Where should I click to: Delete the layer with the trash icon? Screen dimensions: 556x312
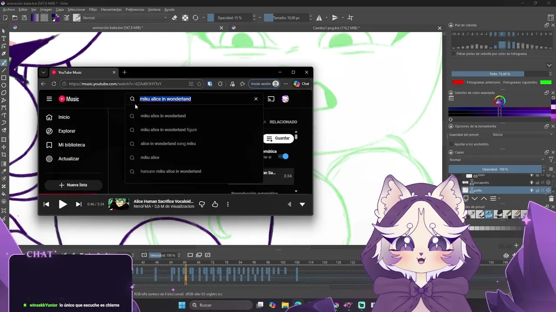551,198
